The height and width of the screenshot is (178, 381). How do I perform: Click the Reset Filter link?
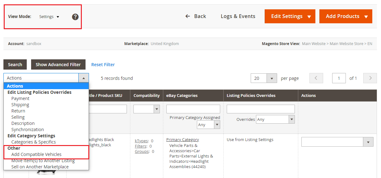point(103,65)
